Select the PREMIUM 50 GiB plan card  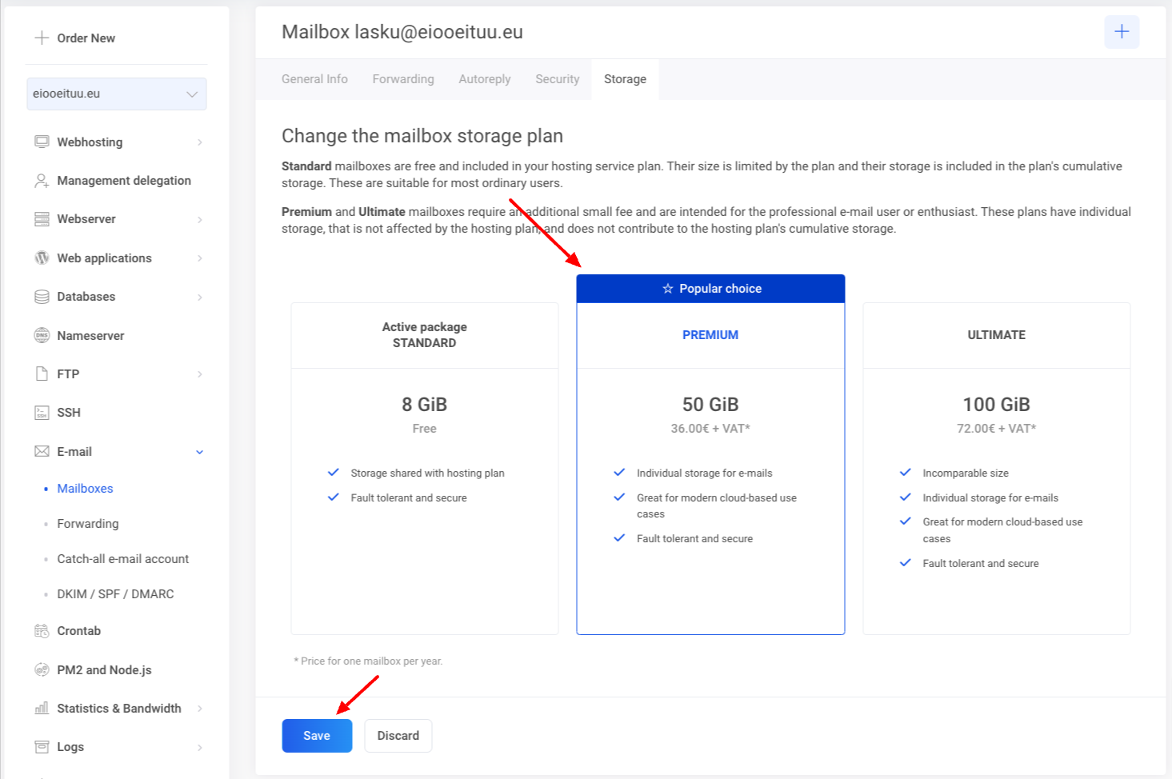coord(710,454)
